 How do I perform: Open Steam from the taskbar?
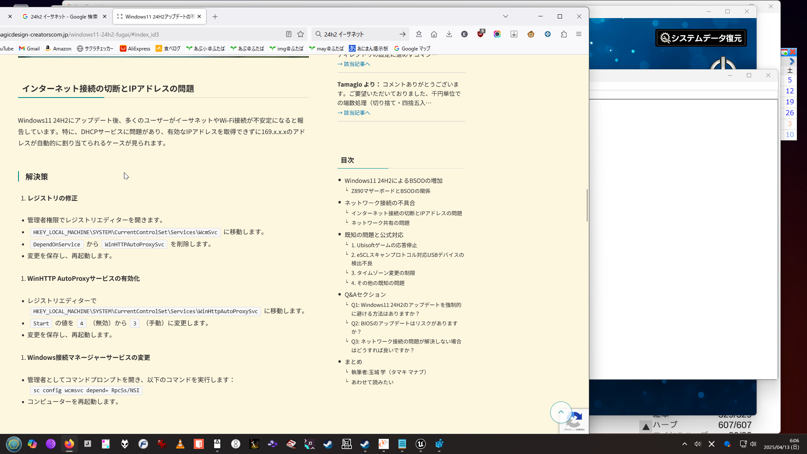[x=328, y=444]
